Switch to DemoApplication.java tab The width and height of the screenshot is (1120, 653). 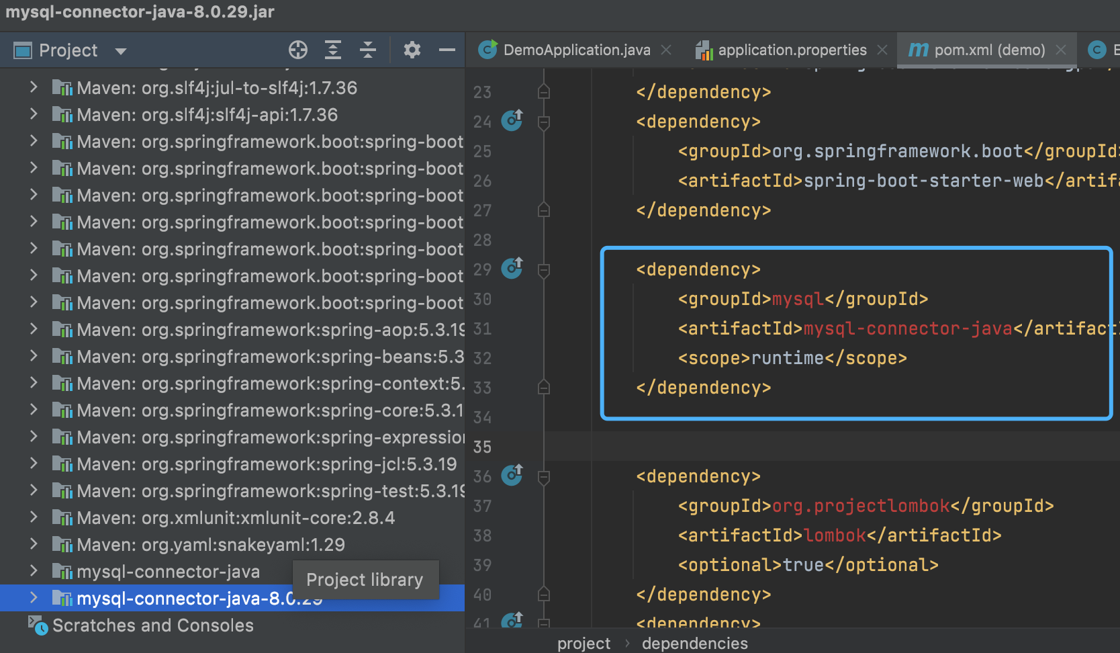(576, 50)
